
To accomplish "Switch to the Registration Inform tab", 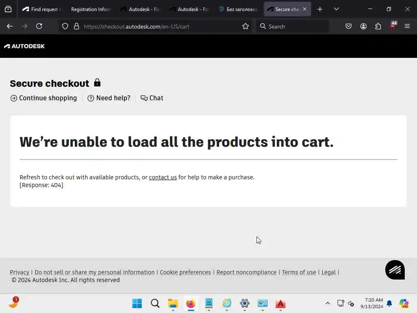I will tap(91, 9).
